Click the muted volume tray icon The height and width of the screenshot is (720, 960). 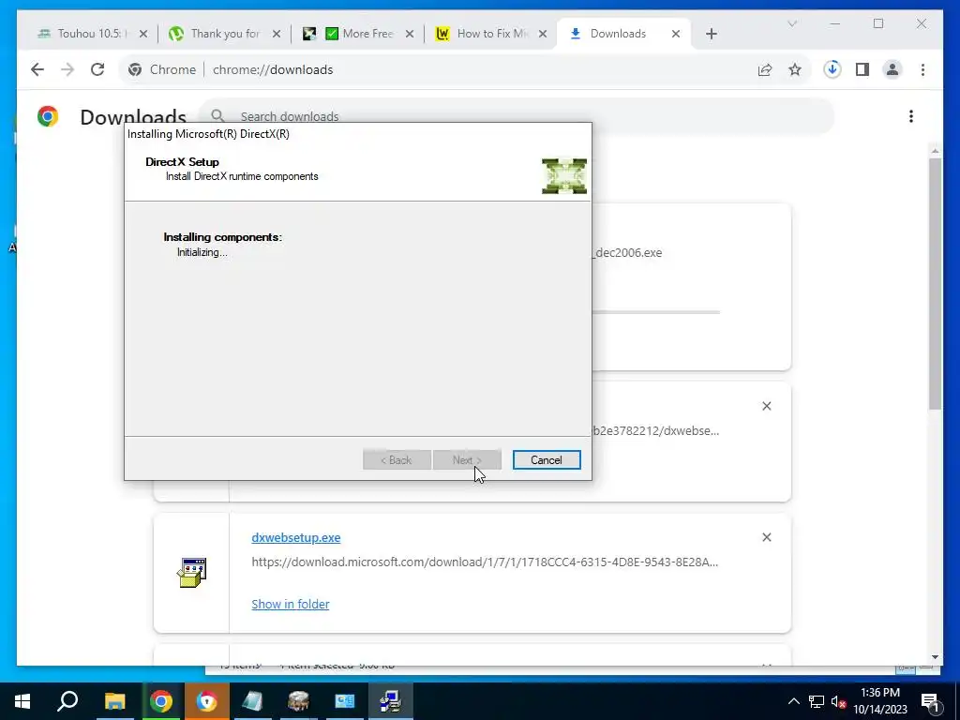tap(839, 701)
